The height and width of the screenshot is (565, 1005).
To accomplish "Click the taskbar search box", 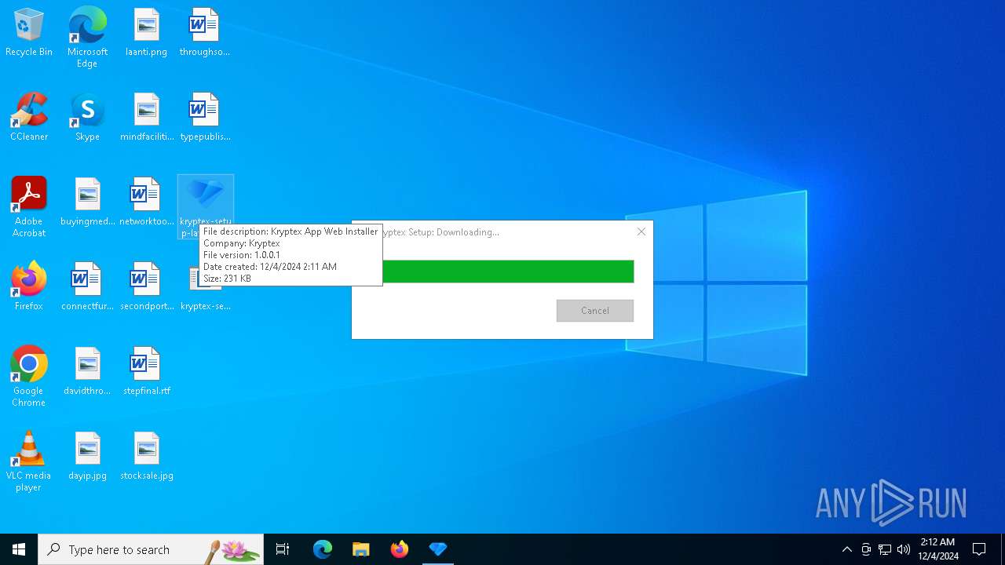I will [151, 549].
